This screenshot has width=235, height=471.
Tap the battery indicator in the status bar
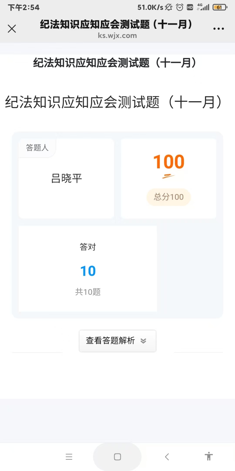point(220,7)
